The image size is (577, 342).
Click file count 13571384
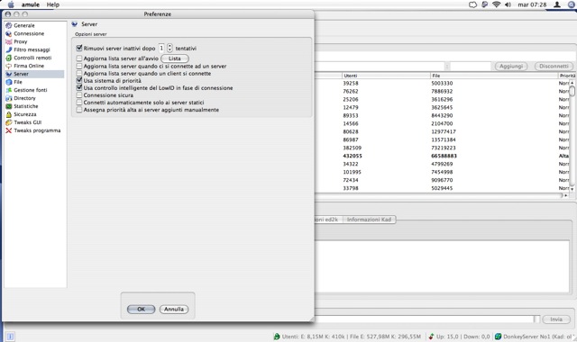point(444,139)
